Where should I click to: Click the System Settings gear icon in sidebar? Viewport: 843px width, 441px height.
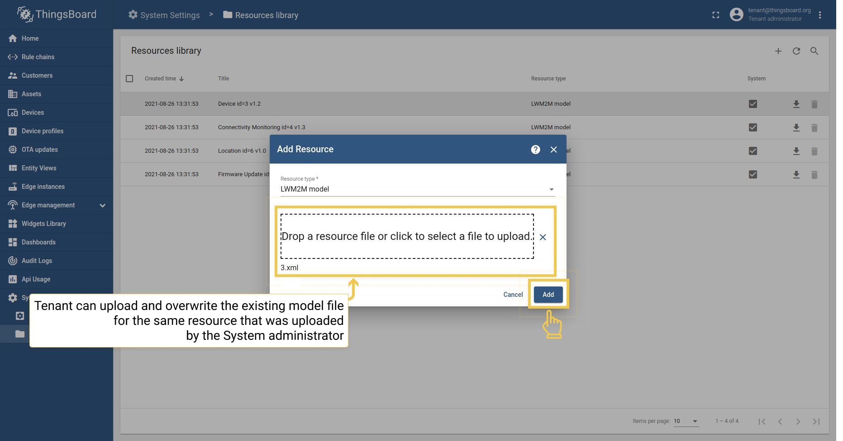[x=13, y=298]
